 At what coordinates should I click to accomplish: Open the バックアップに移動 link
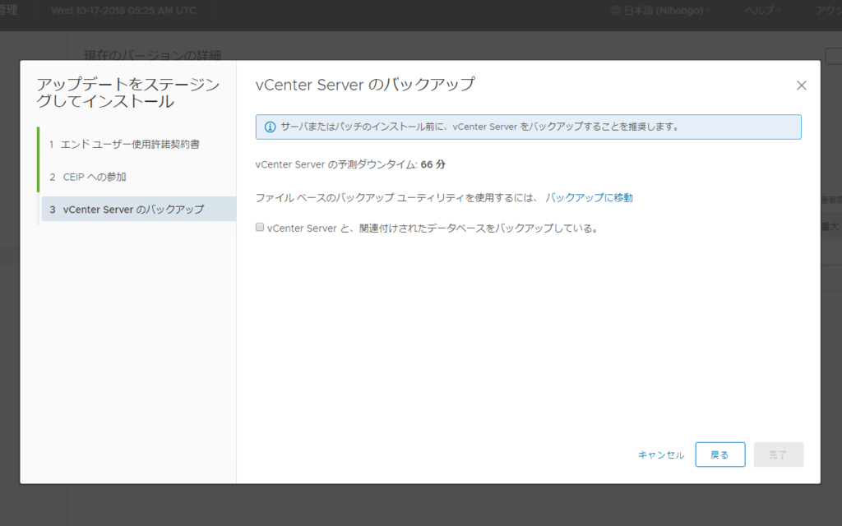[589, 197]
